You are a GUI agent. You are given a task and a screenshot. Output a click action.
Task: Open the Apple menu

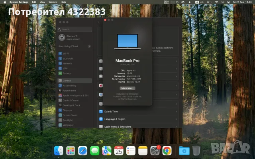(x=5, y=2)
